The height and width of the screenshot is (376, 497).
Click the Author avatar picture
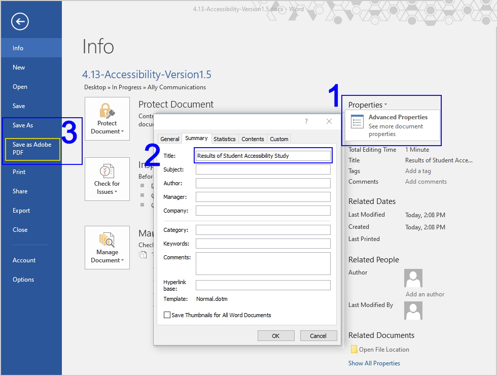point(413,278)
